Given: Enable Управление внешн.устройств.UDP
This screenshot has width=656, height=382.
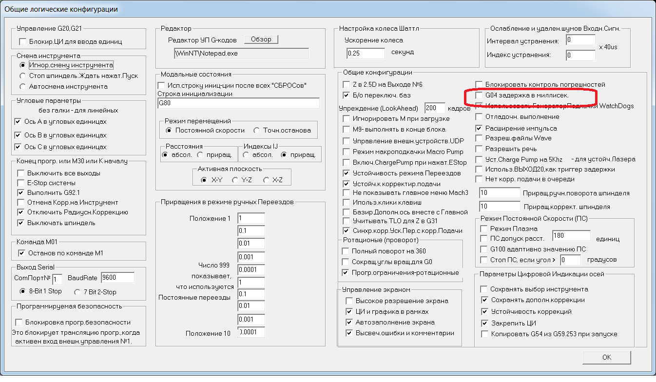Looking at the screenshot, I should (347, 141).
